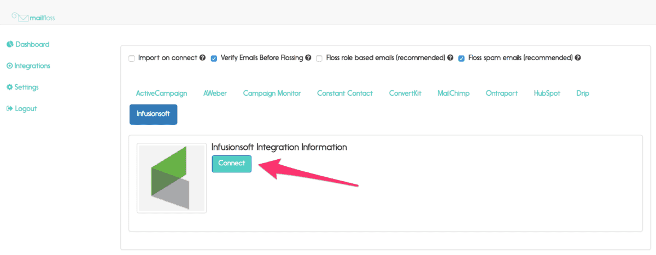Uncheck Floss spam emails checkbox
This screenshot has width=656, height=255.
[461, 58]
